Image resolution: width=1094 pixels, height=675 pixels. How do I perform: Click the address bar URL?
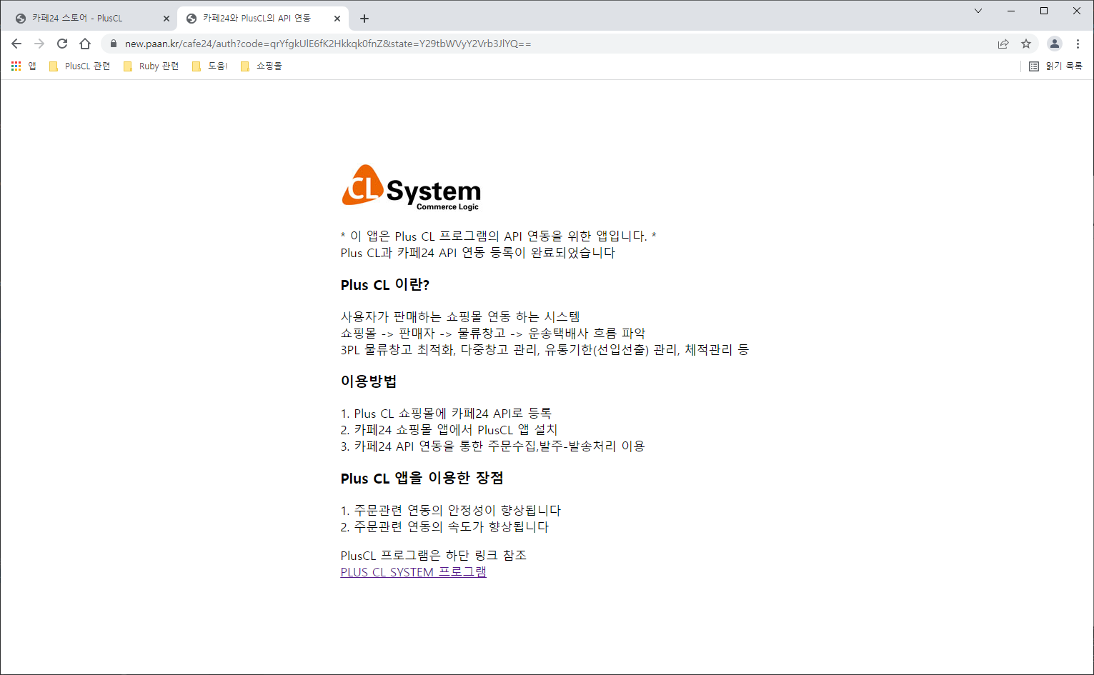pos(328,44)
